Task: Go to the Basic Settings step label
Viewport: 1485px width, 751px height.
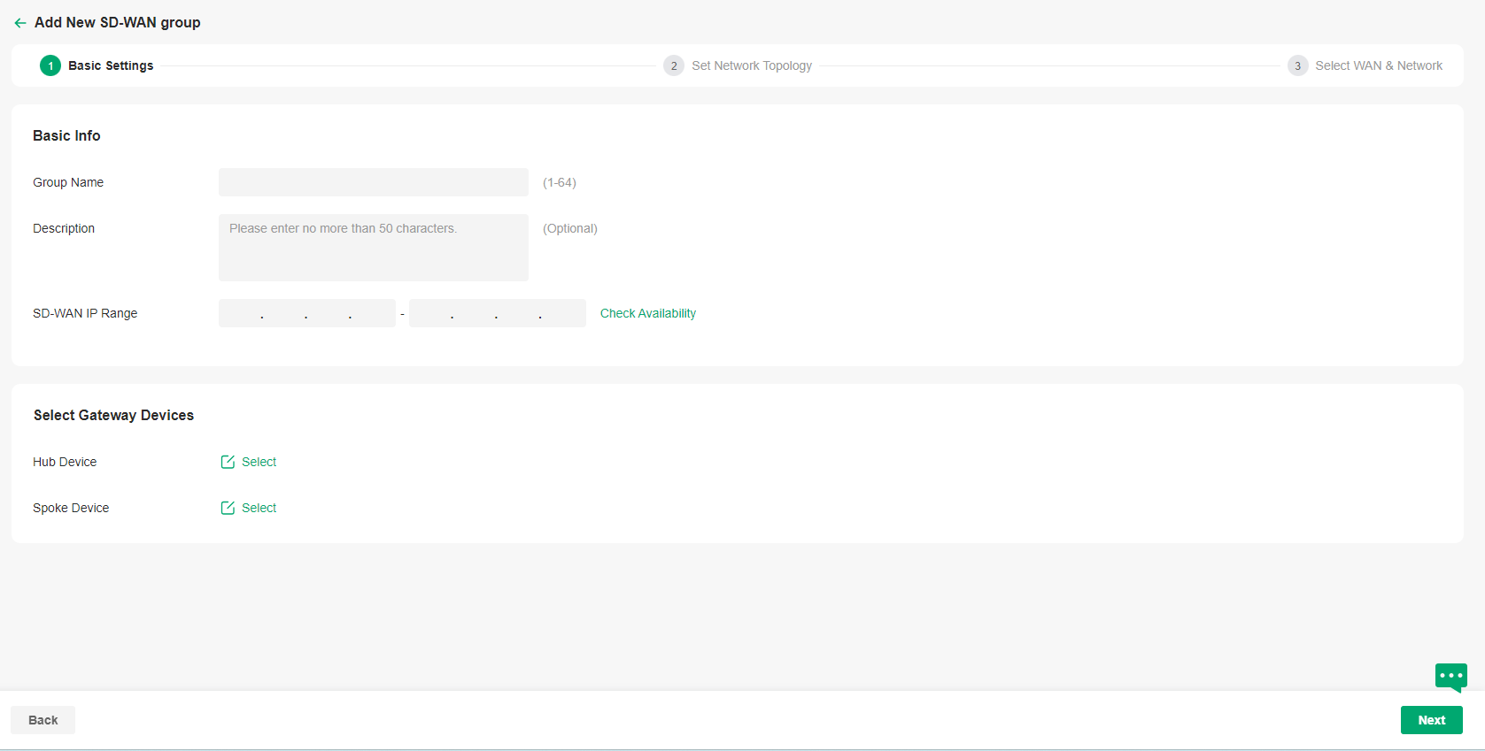Action: [111, 65]
